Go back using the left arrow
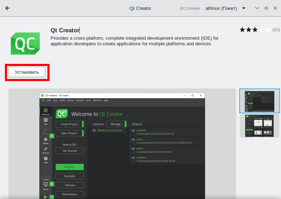The height and width of the screenshot is (199, 281). point(7,8)
